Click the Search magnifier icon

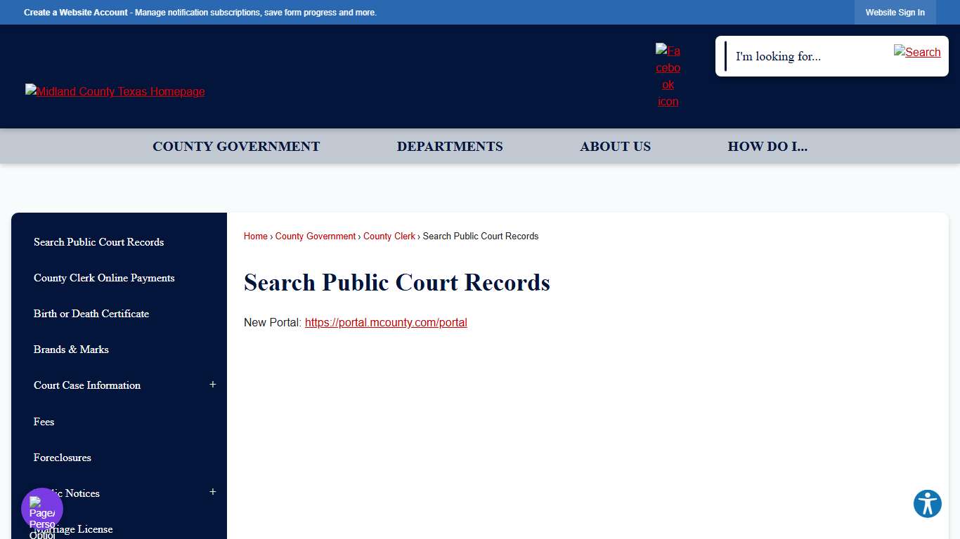tap(917, 52)
